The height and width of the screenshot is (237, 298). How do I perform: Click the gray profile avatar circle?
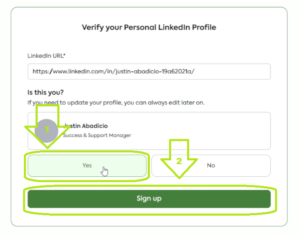[x=46, y=131]
